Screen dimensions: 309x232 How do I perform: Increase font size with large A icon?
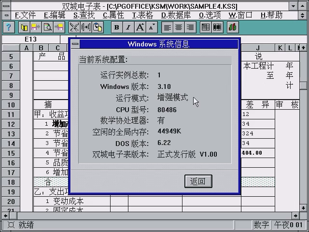(140, 27)
